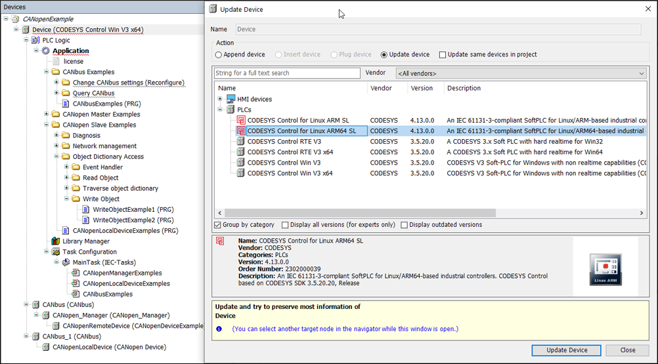The width and height of the screenshot is (658, 364).
Task: Close the Update Device dialog with X
Action: [648, 9]
